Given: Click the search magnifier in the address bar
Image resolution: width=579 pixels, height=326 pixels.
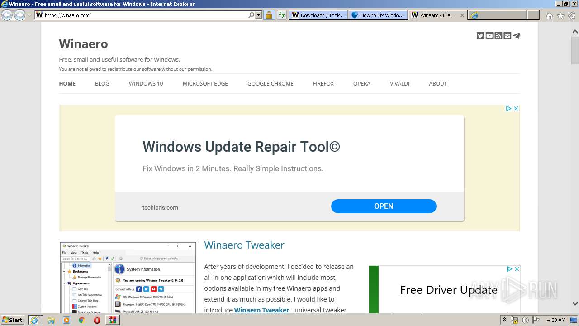Looking at the screenshot, I should click(x=252, y=15).
